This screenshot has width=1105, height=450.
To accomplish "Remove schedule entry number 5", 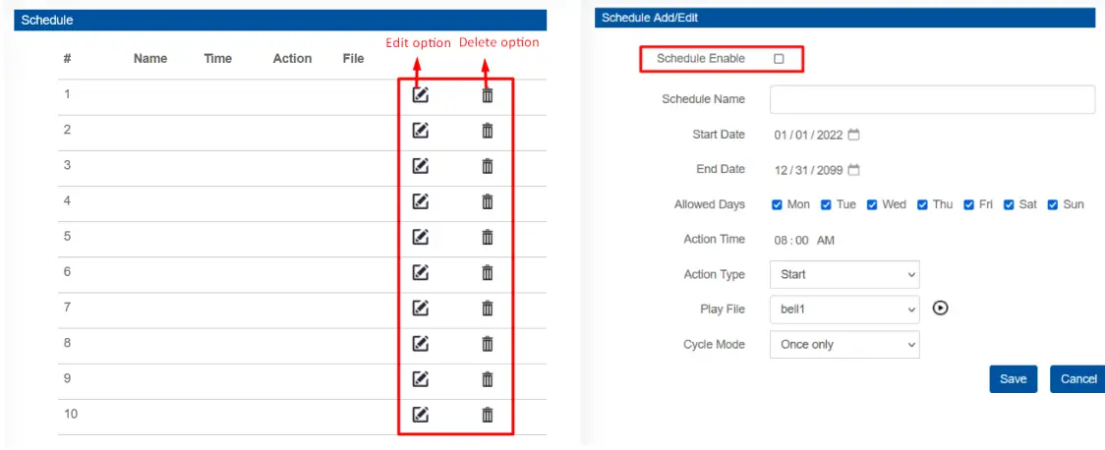I will (487, 237).
